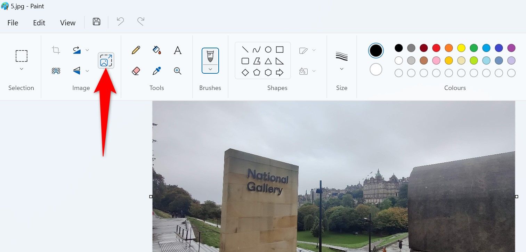Click the "5.jpg - Paint" window title
The height and width of the screenshot is (252, 526).
coord(27,6)
